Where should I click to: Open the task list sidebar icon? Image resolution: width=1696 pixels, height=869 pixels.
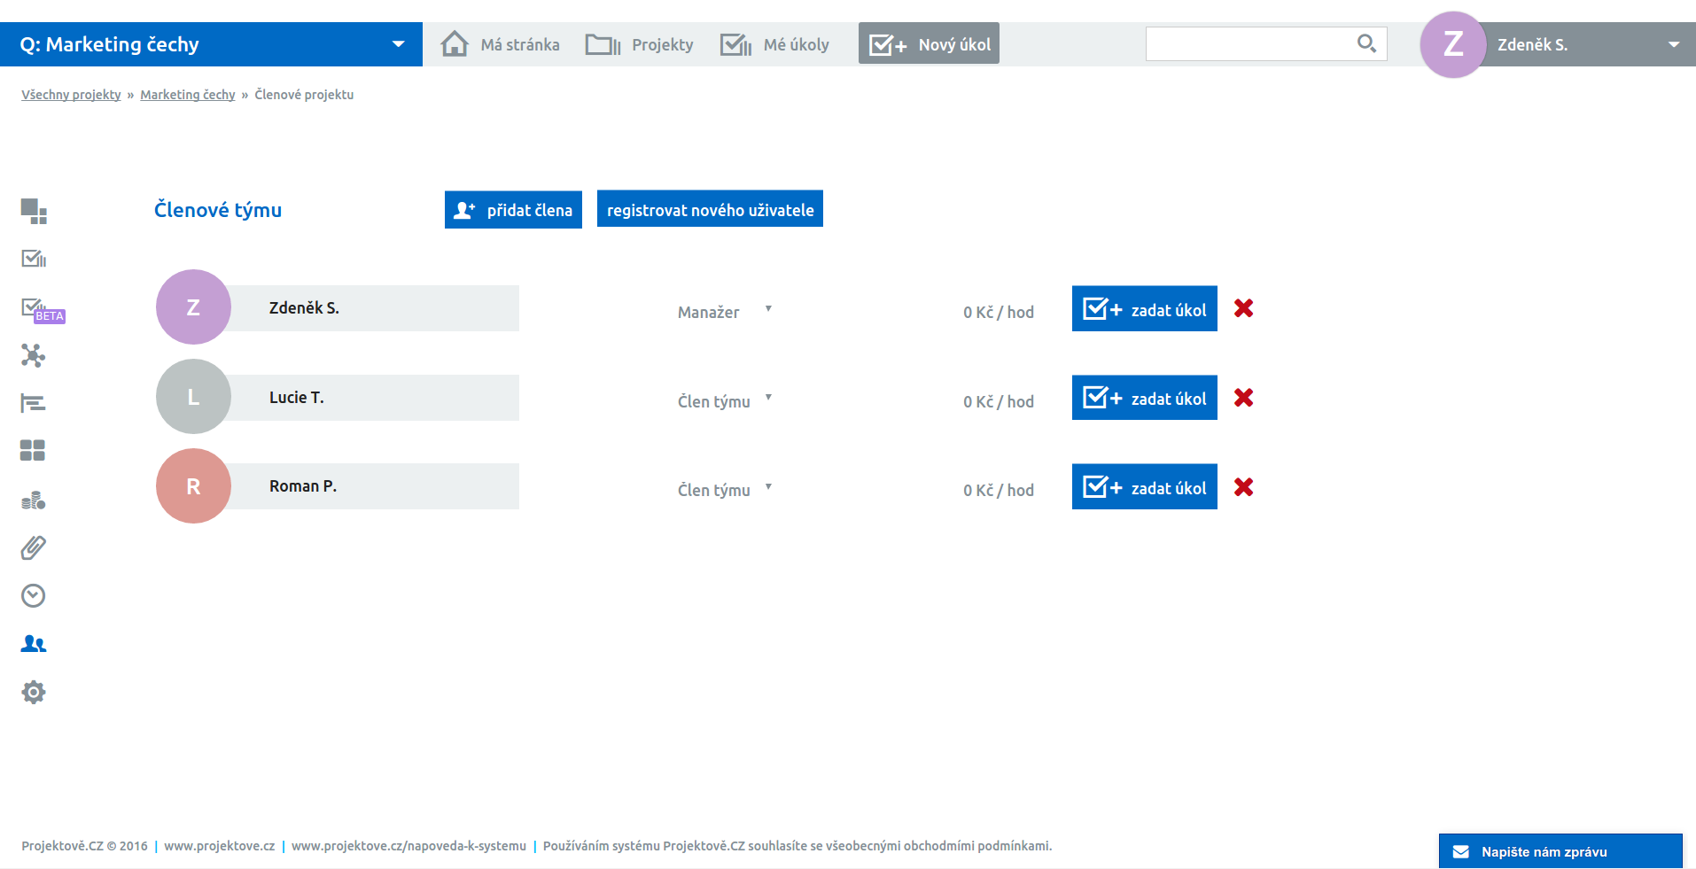point(34,259)
